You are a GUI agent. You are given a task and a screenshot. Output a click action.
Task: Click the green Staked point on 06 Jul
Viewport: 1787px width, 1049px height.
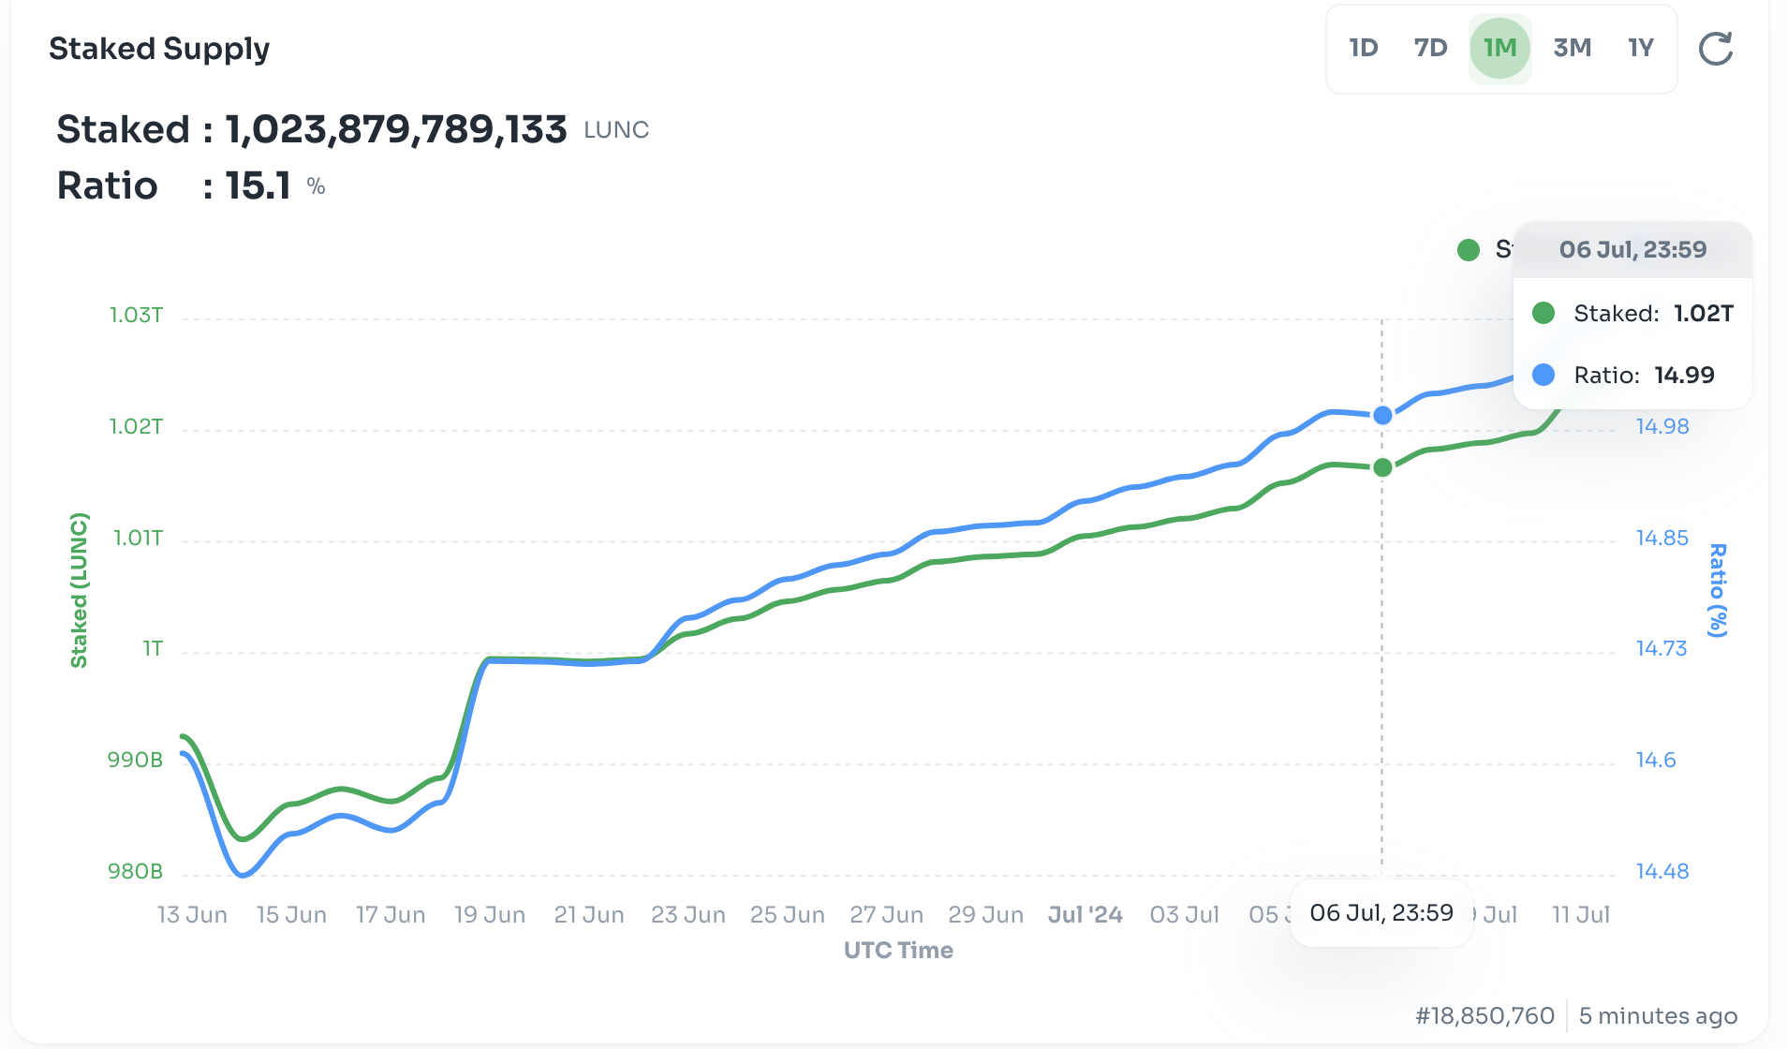(1382, 467)
